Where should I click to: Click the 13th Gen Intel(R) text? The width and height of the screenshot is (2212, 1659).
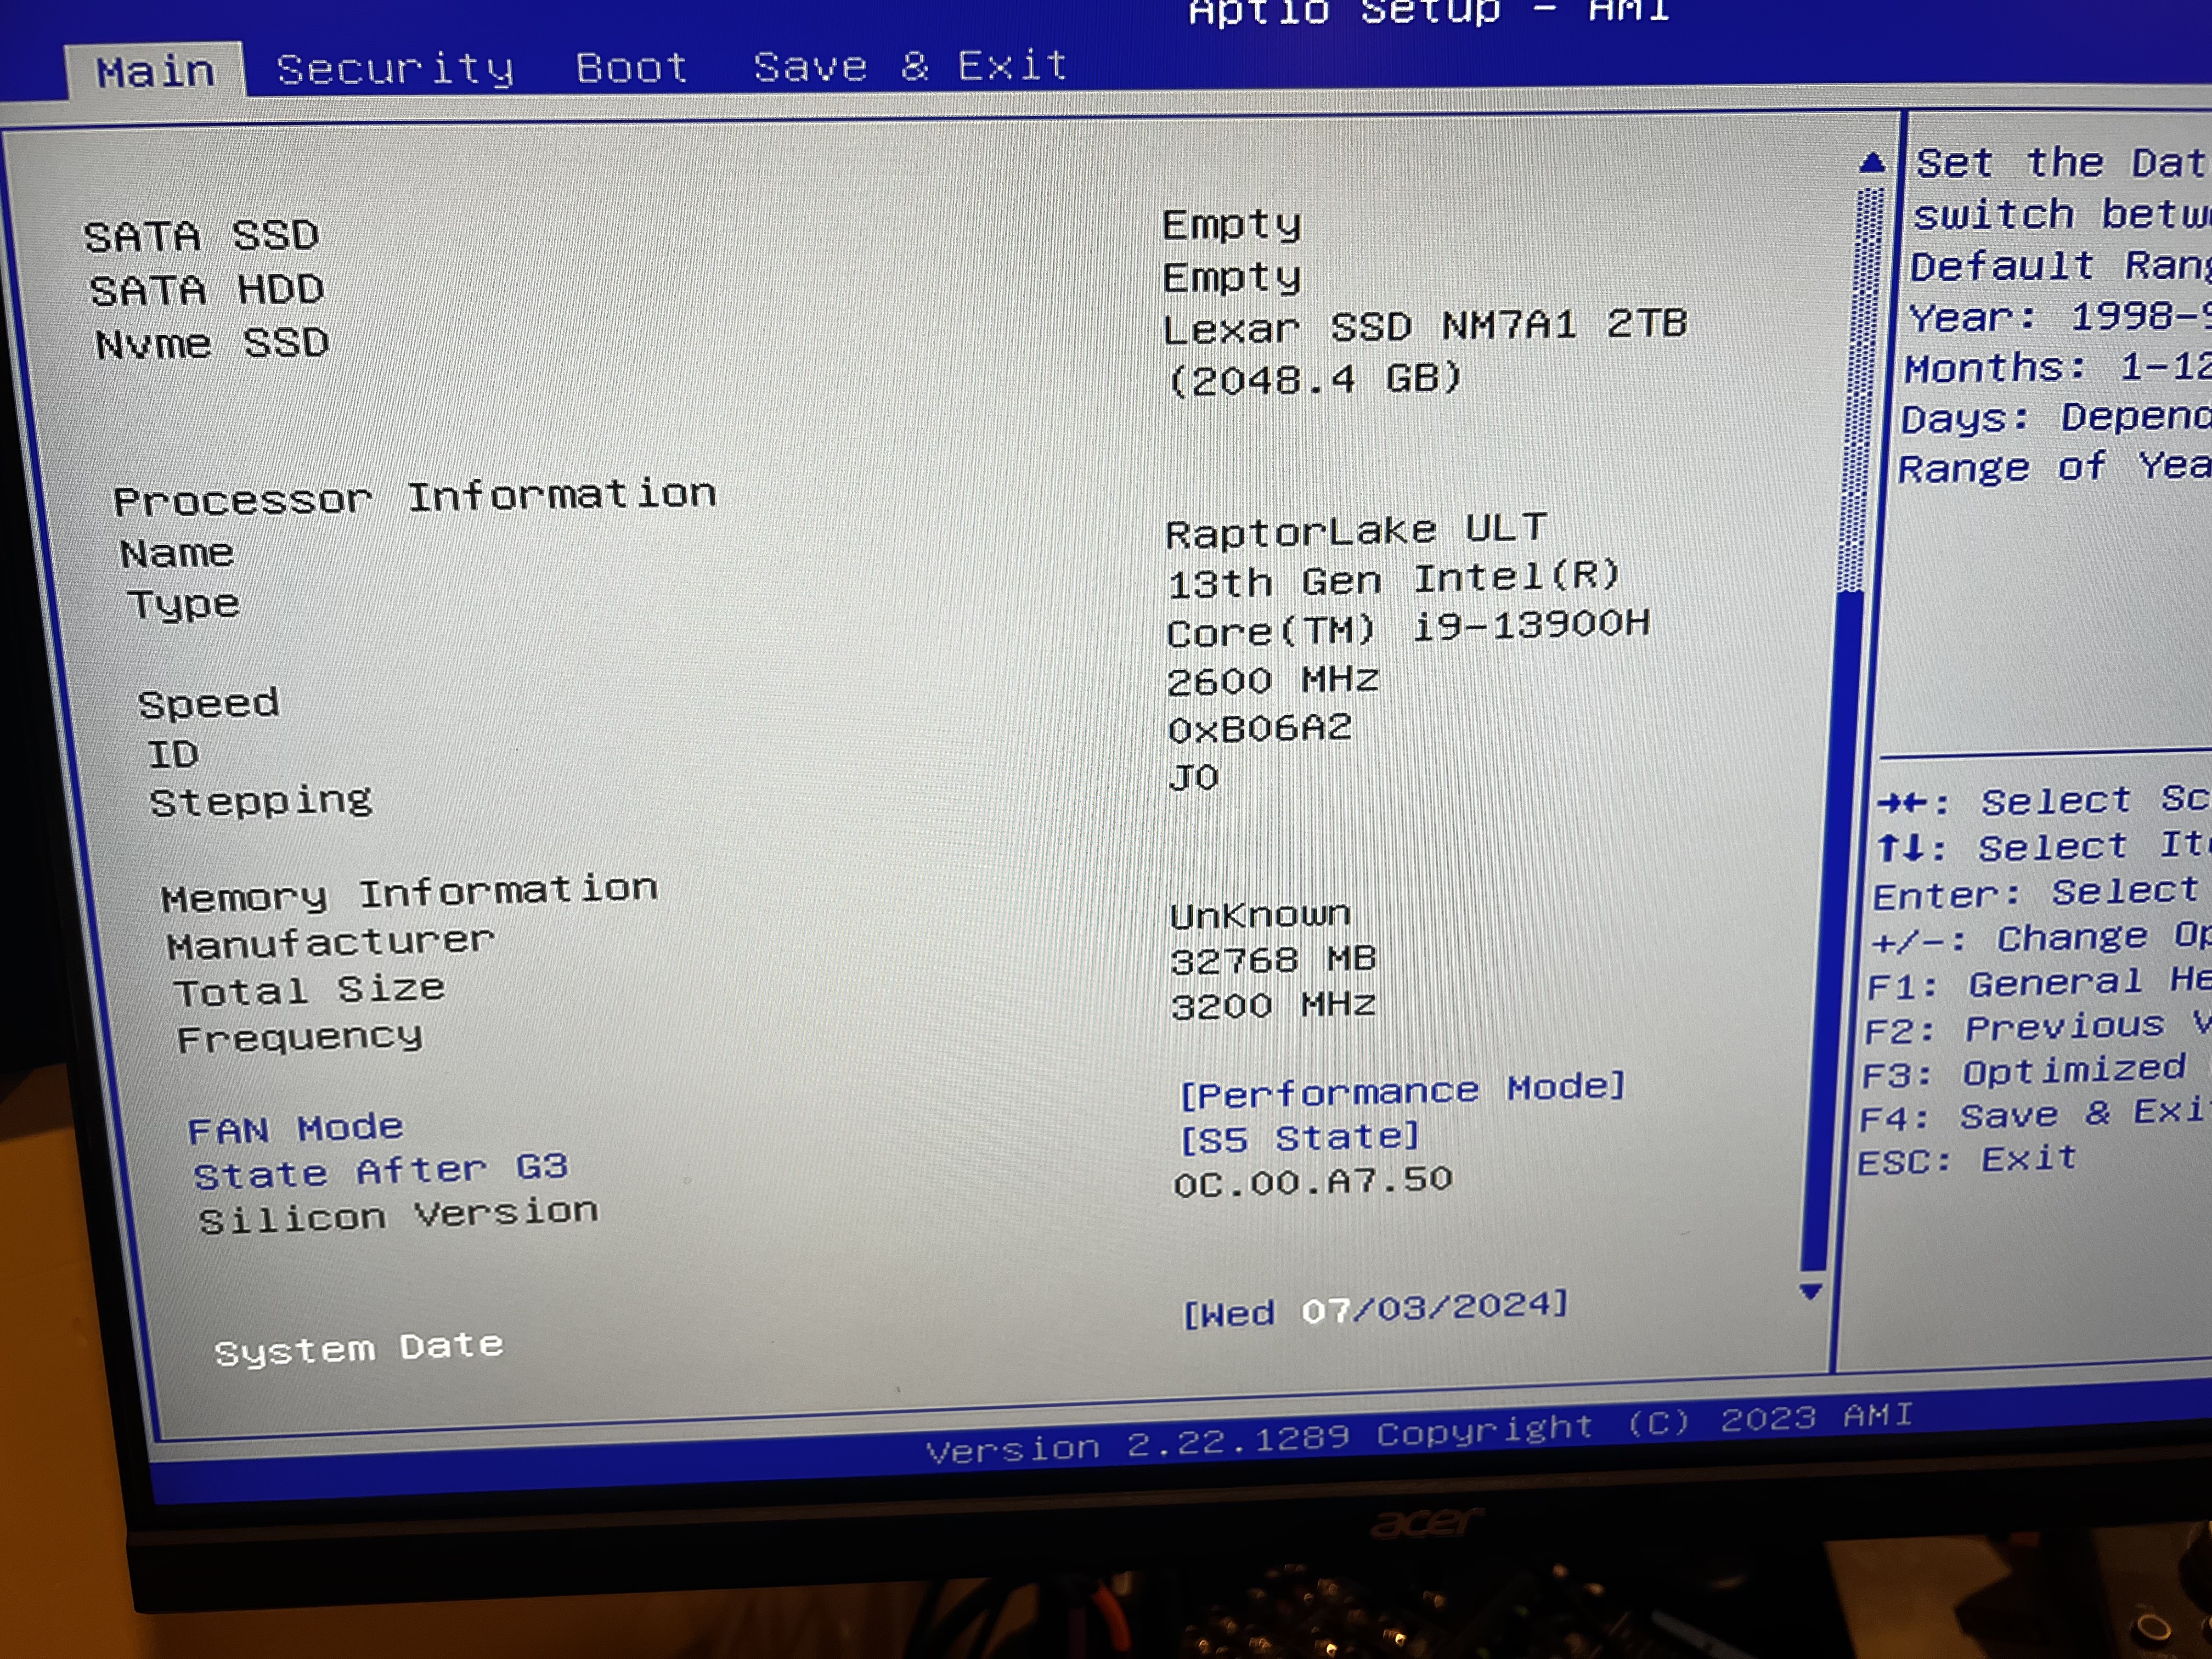[1394, 579]
